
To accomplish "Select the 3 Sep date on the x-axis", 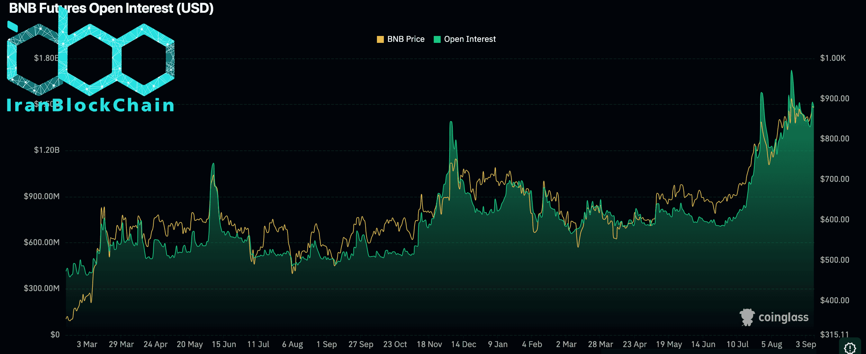I will (805, 344).
